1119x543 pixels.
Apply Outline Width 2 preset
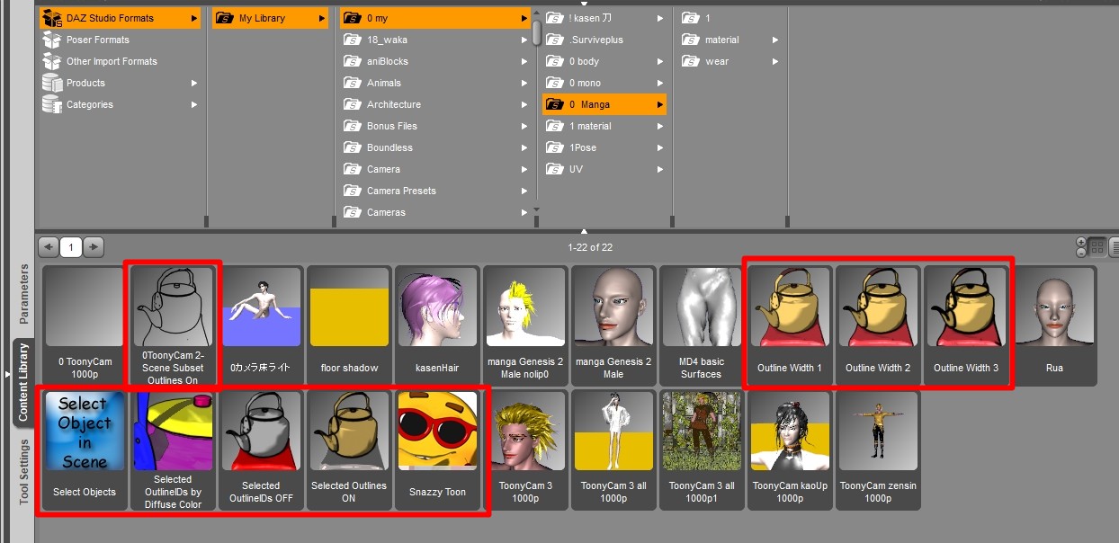[x=878, y=326]
